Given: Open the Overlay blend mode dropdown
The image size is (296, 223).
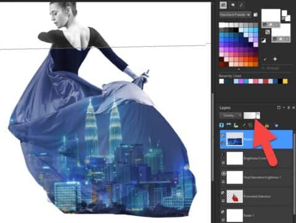Looking at the screenshot, I should [231, 116].
